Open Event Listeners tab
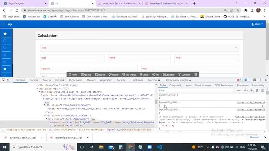 [203, 85]
